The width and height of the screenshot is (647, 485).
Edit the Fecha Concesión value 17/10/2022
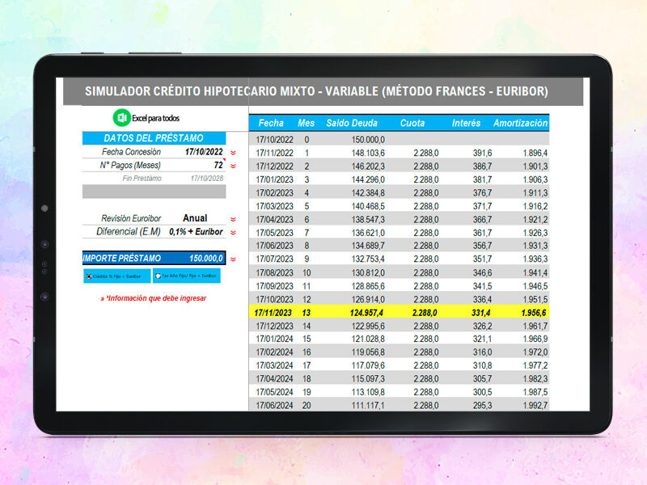click(x=204, y=152)
